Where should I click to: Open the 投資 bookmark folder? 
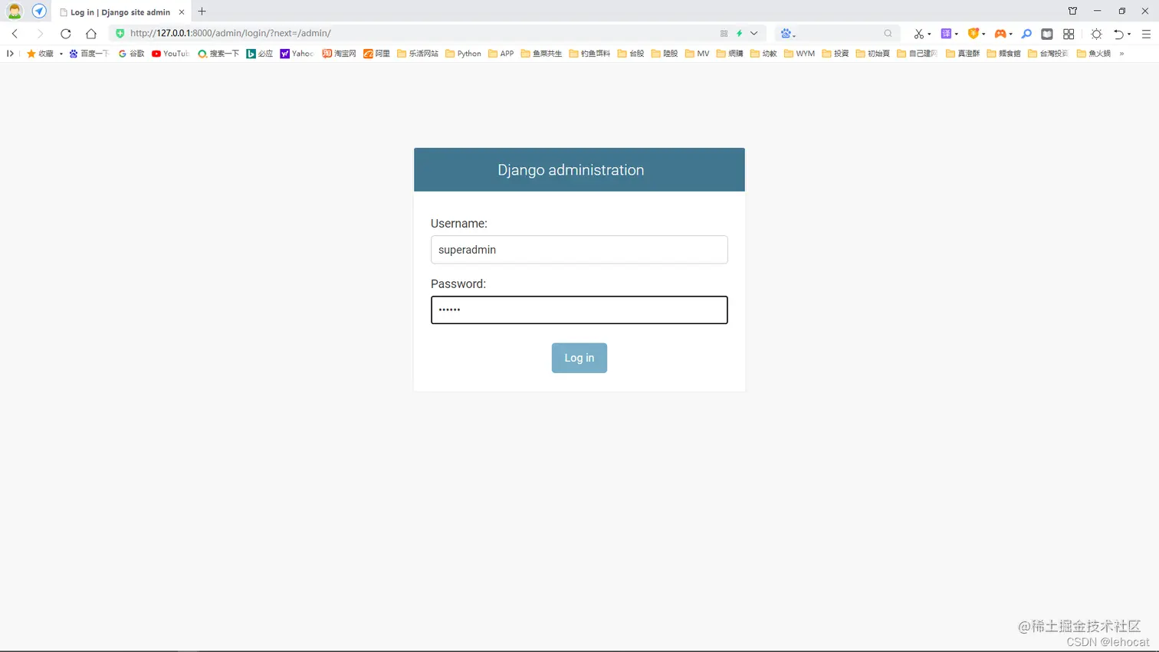(x=836, y=54)
